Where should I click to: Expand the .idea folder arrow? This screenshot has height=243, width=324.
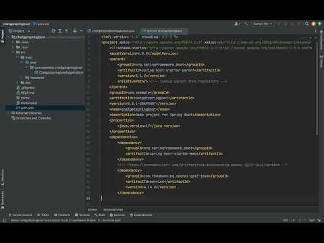(x=13, y=42)
